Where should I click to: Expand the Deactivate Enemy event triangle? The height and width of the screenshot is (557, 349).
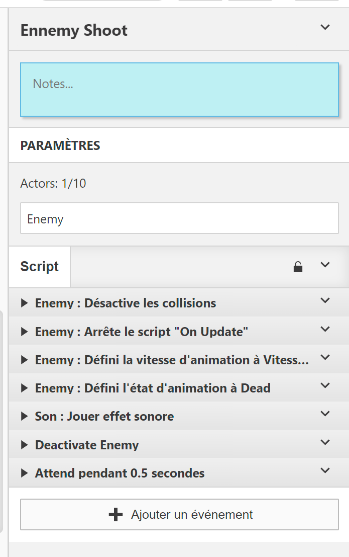pyautogui.click(x=24, y=445)
